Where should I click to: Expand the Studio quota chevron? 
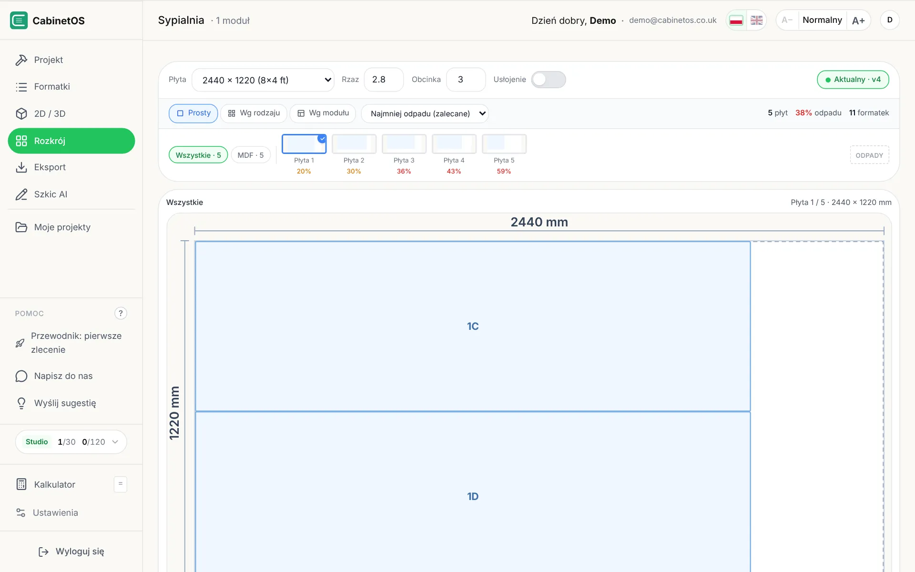pos(115,442)
